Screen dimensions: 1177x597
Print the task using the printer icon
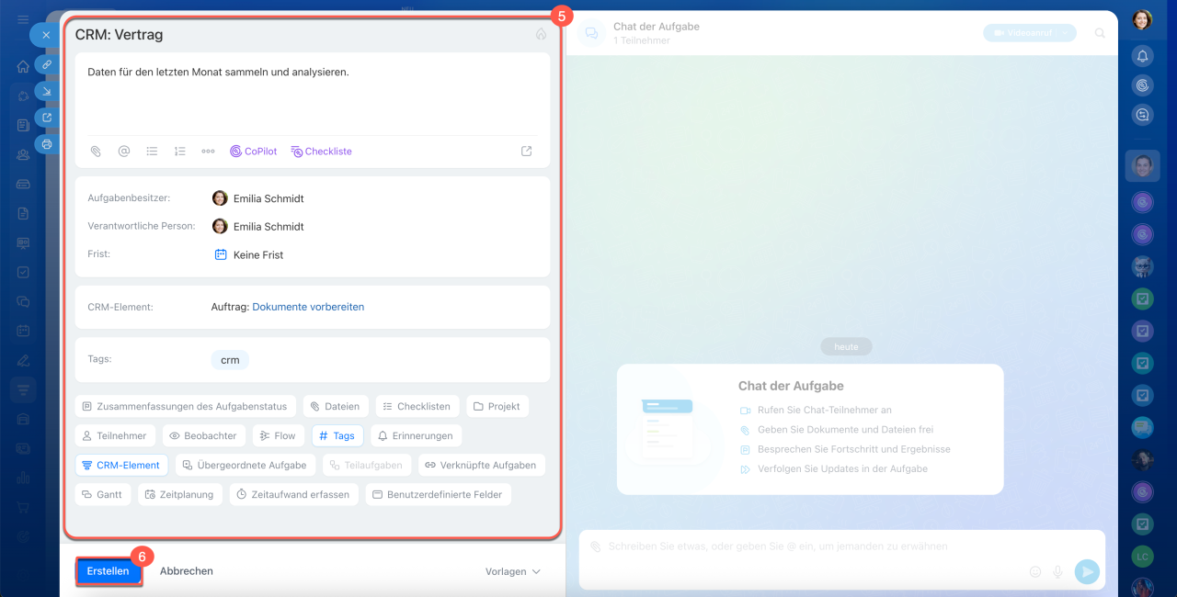click(46, 144)
